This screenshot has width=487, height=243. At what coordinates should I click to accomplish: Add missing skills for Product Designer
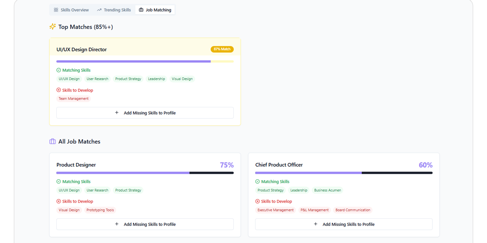click(145, 224)
